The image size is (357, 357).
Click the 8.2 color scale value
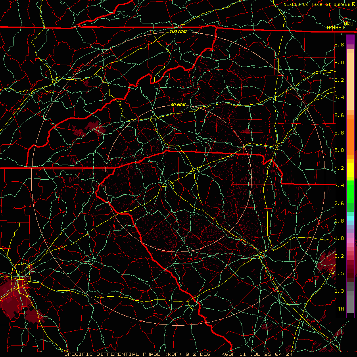(x=339, y=80)
